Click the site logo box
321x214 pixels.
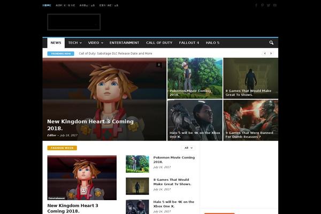click(x=74, y=22)
